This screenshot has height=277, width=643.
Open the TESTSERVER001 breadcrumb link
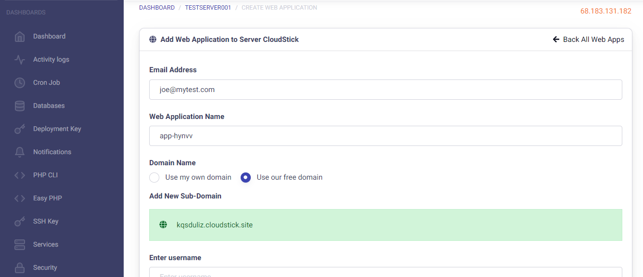pyautogui.click(x=208, y=8)
